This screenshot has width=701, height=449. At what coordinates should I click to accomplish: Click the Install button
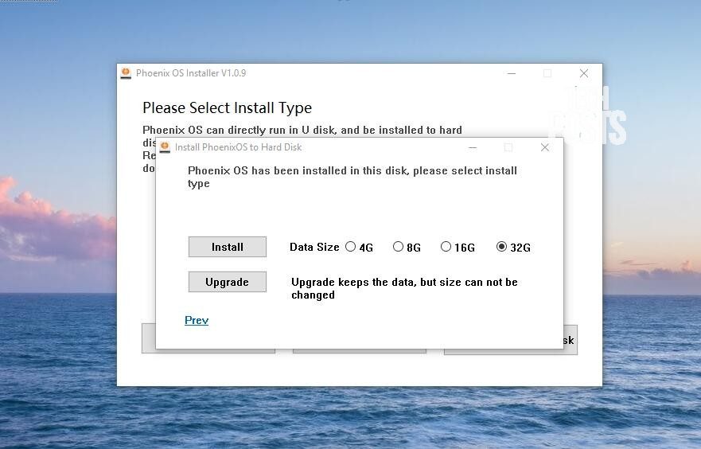(x=227, y=247)
